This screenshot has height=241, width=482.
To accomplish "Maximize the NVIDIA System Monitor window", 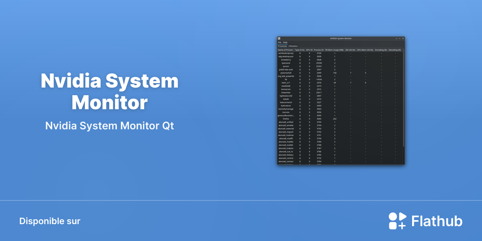I will (x=400, y=38).
